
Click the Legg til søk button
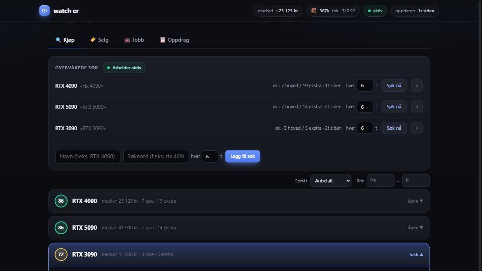click(243, 156)
